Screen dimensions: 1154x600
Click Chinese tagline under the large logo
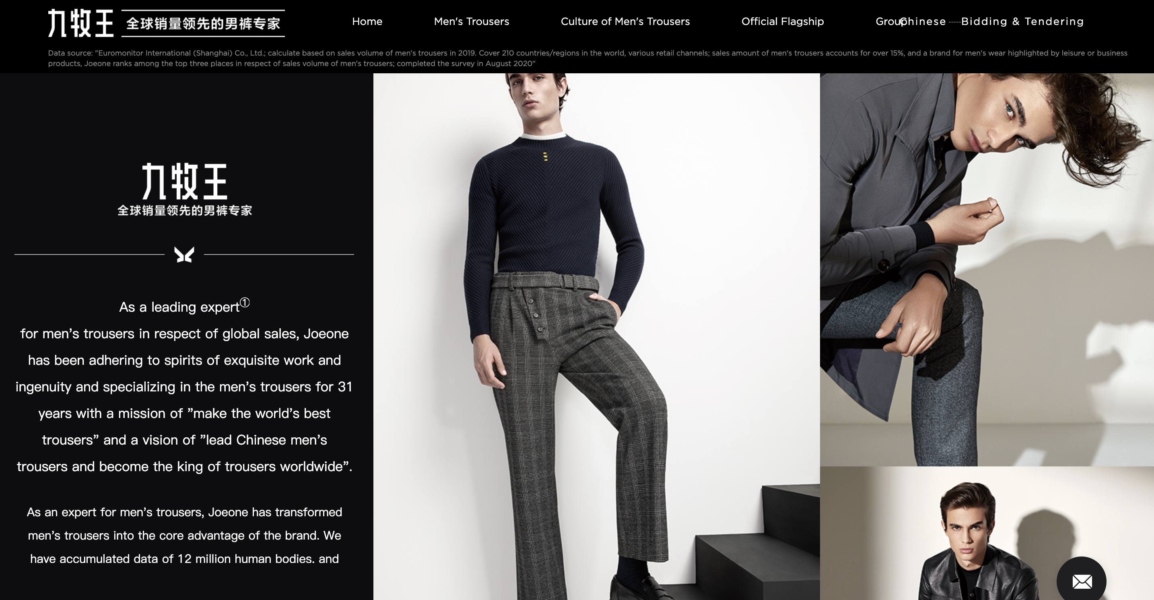184,210
